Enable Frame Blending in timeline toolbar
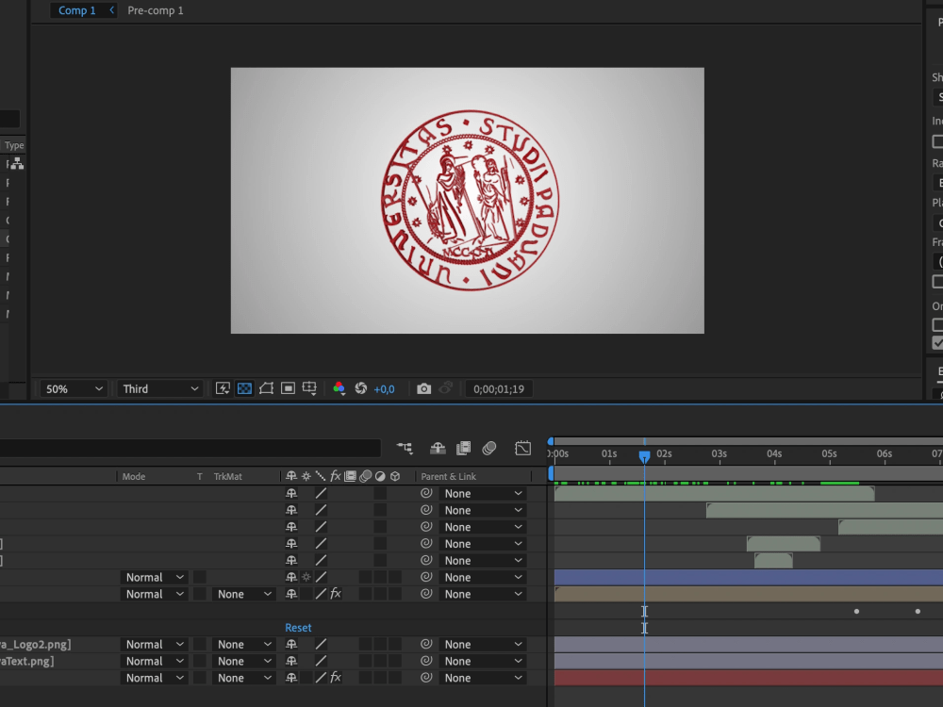This screenshot has width=943, height=707. [x=464, y=448]
